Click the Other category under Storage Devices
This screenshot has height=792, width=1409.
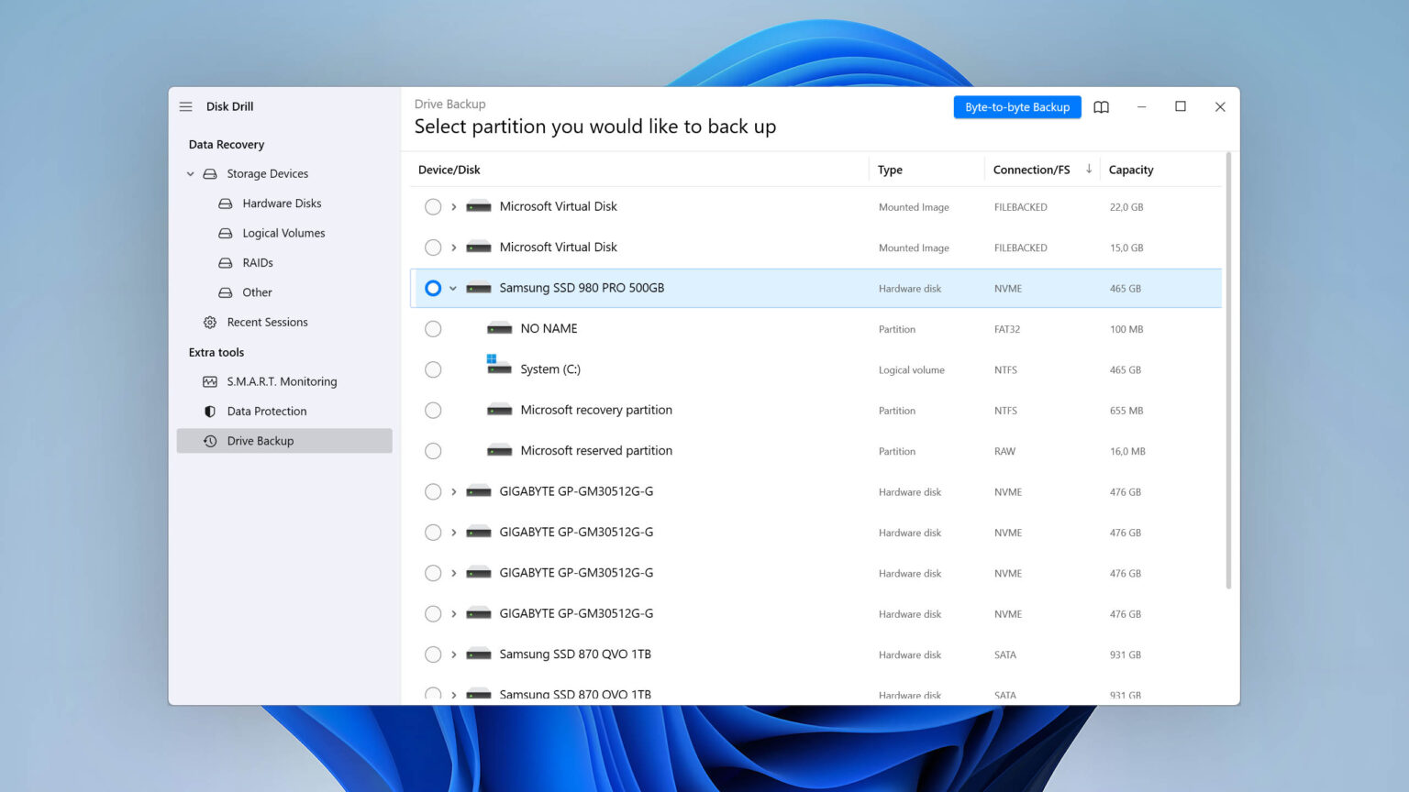[x=257, y=292]
